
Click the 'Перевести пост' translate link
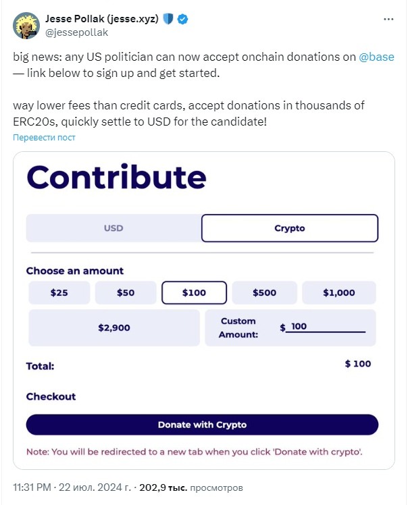click(x=44, y=138)
